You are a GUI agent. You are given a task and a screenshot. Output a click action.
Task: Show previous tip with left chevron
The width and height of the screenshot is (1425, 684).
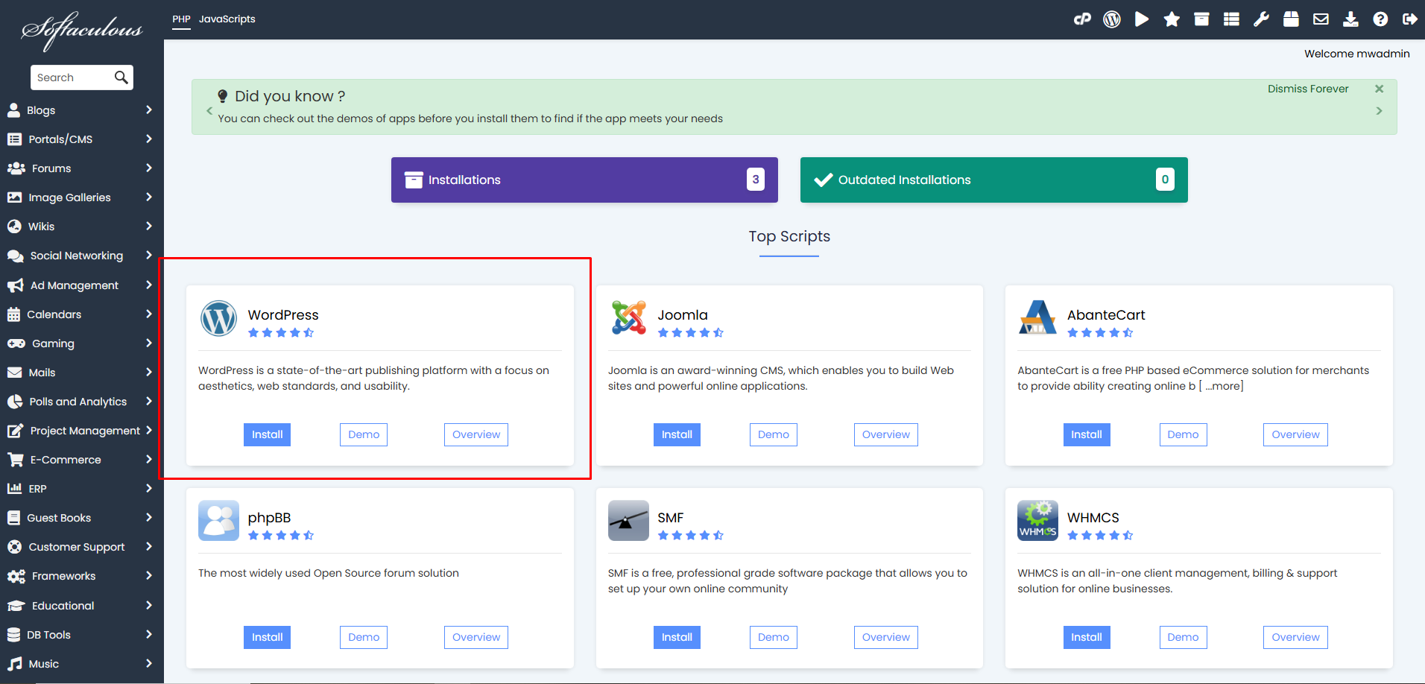point(209,111)
